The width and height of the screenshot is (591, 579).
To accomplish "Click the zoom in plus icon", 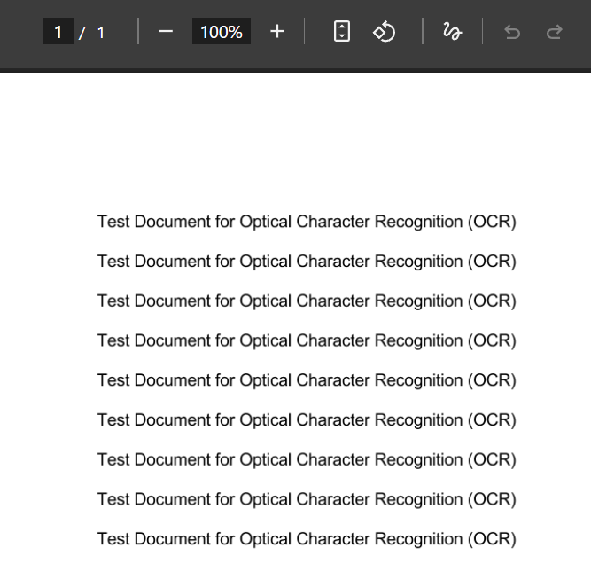I will (277, 32).
